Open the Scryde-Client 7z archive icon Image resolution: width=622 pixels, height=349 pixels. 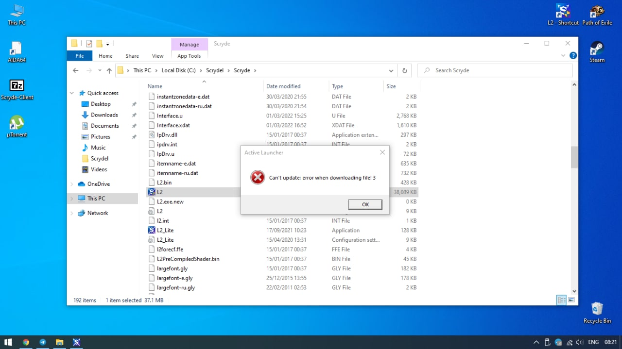[x=17, y=87]
